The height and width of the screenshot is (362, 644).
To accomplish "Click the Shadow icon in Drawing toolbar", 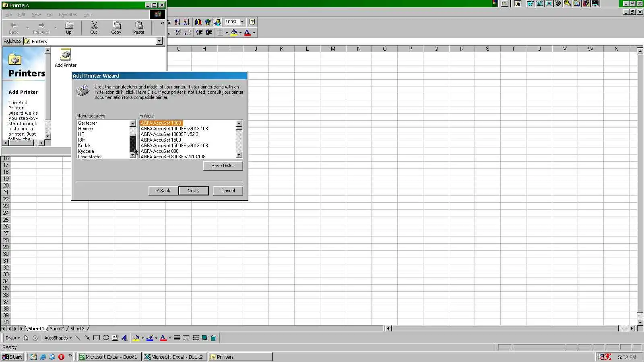I will 204,338.
